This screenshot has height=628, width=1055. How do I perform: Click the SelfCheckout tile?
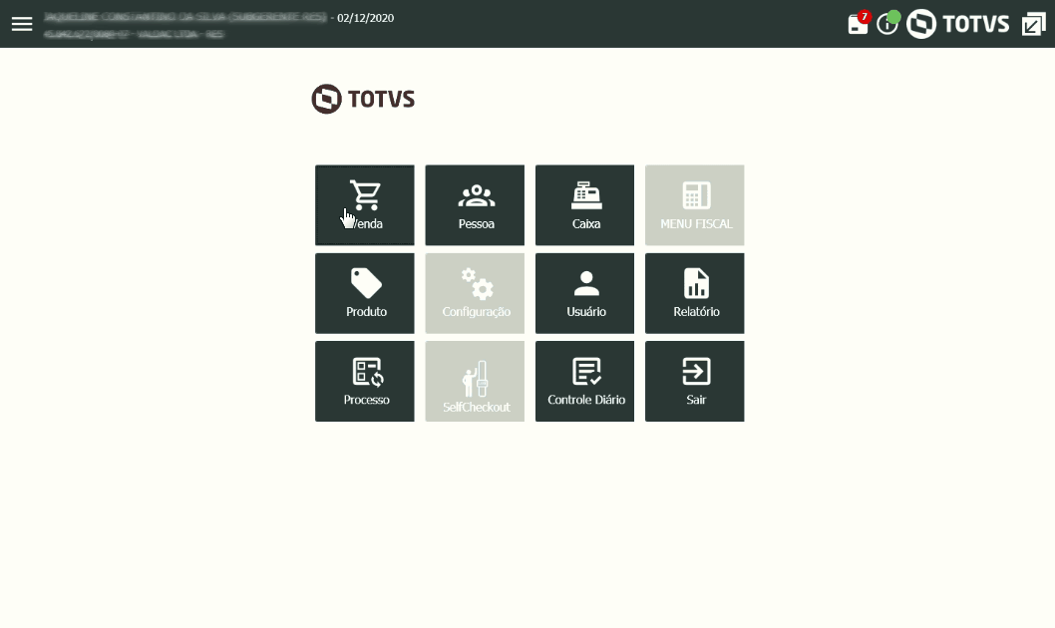(475, 381)
